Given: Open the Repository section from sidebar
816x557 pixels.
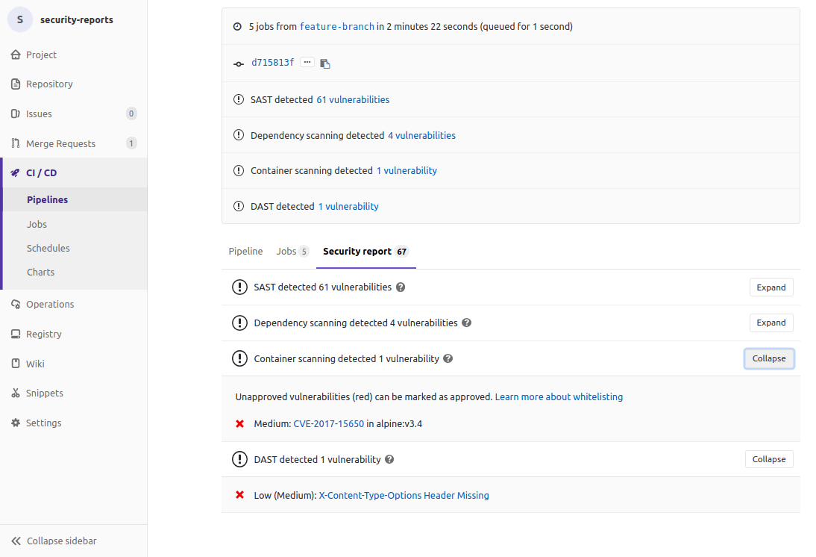Looking at the screenshot, I should click(48, 84).
